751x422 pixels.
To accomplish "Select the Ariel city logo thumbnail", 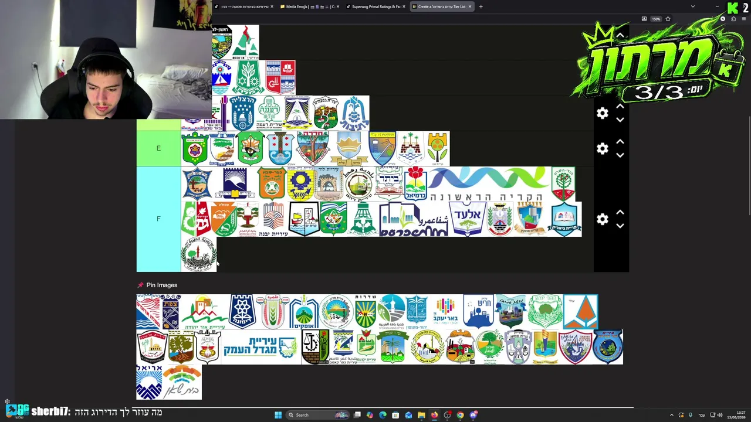I will tap(149, 382).
